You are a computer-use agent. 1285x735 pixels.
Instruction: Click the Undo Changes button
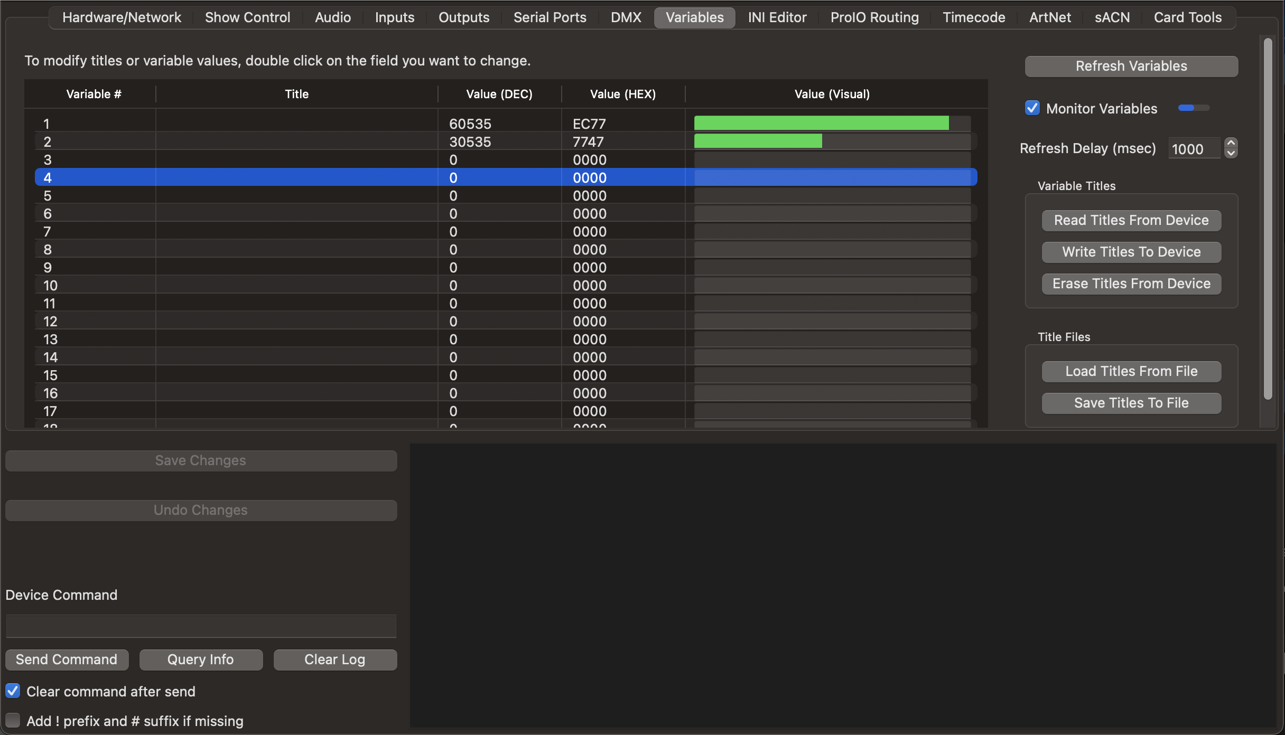(x=201, y=510)
